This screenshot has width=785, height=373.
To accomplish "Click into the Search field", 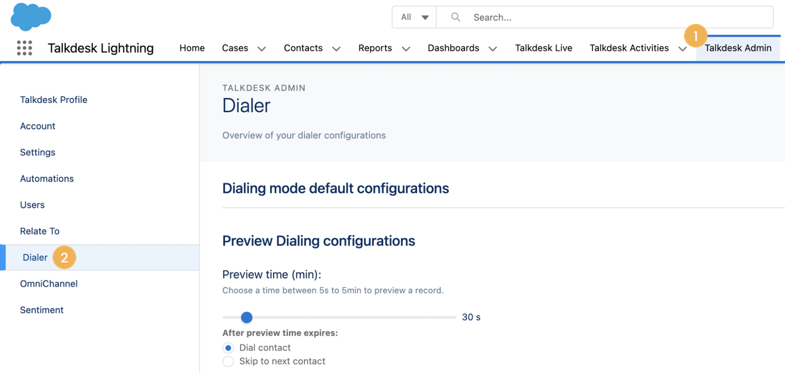I will pyautogui.click(x=605, y=17).
